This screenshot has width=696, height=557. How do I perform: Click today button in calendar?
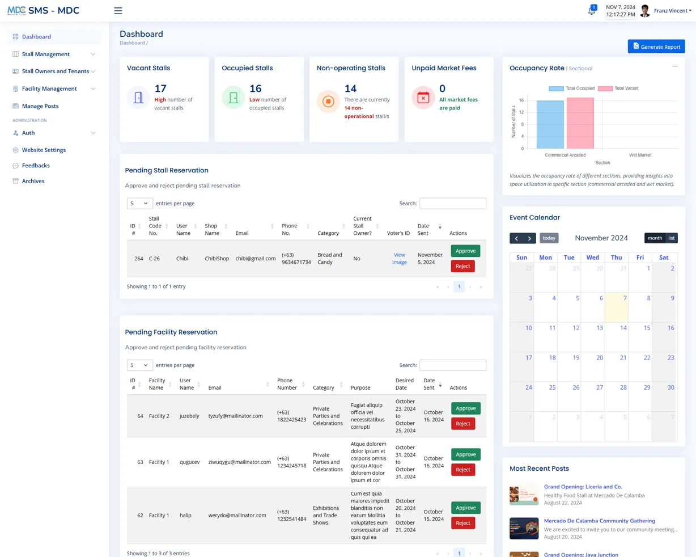[x=549, y=238]
